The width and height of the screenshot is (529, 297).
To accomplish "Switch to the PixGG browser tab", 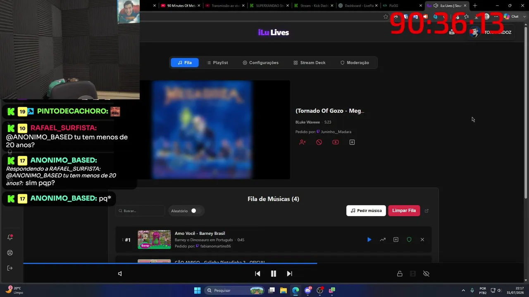I will point(402,6).
